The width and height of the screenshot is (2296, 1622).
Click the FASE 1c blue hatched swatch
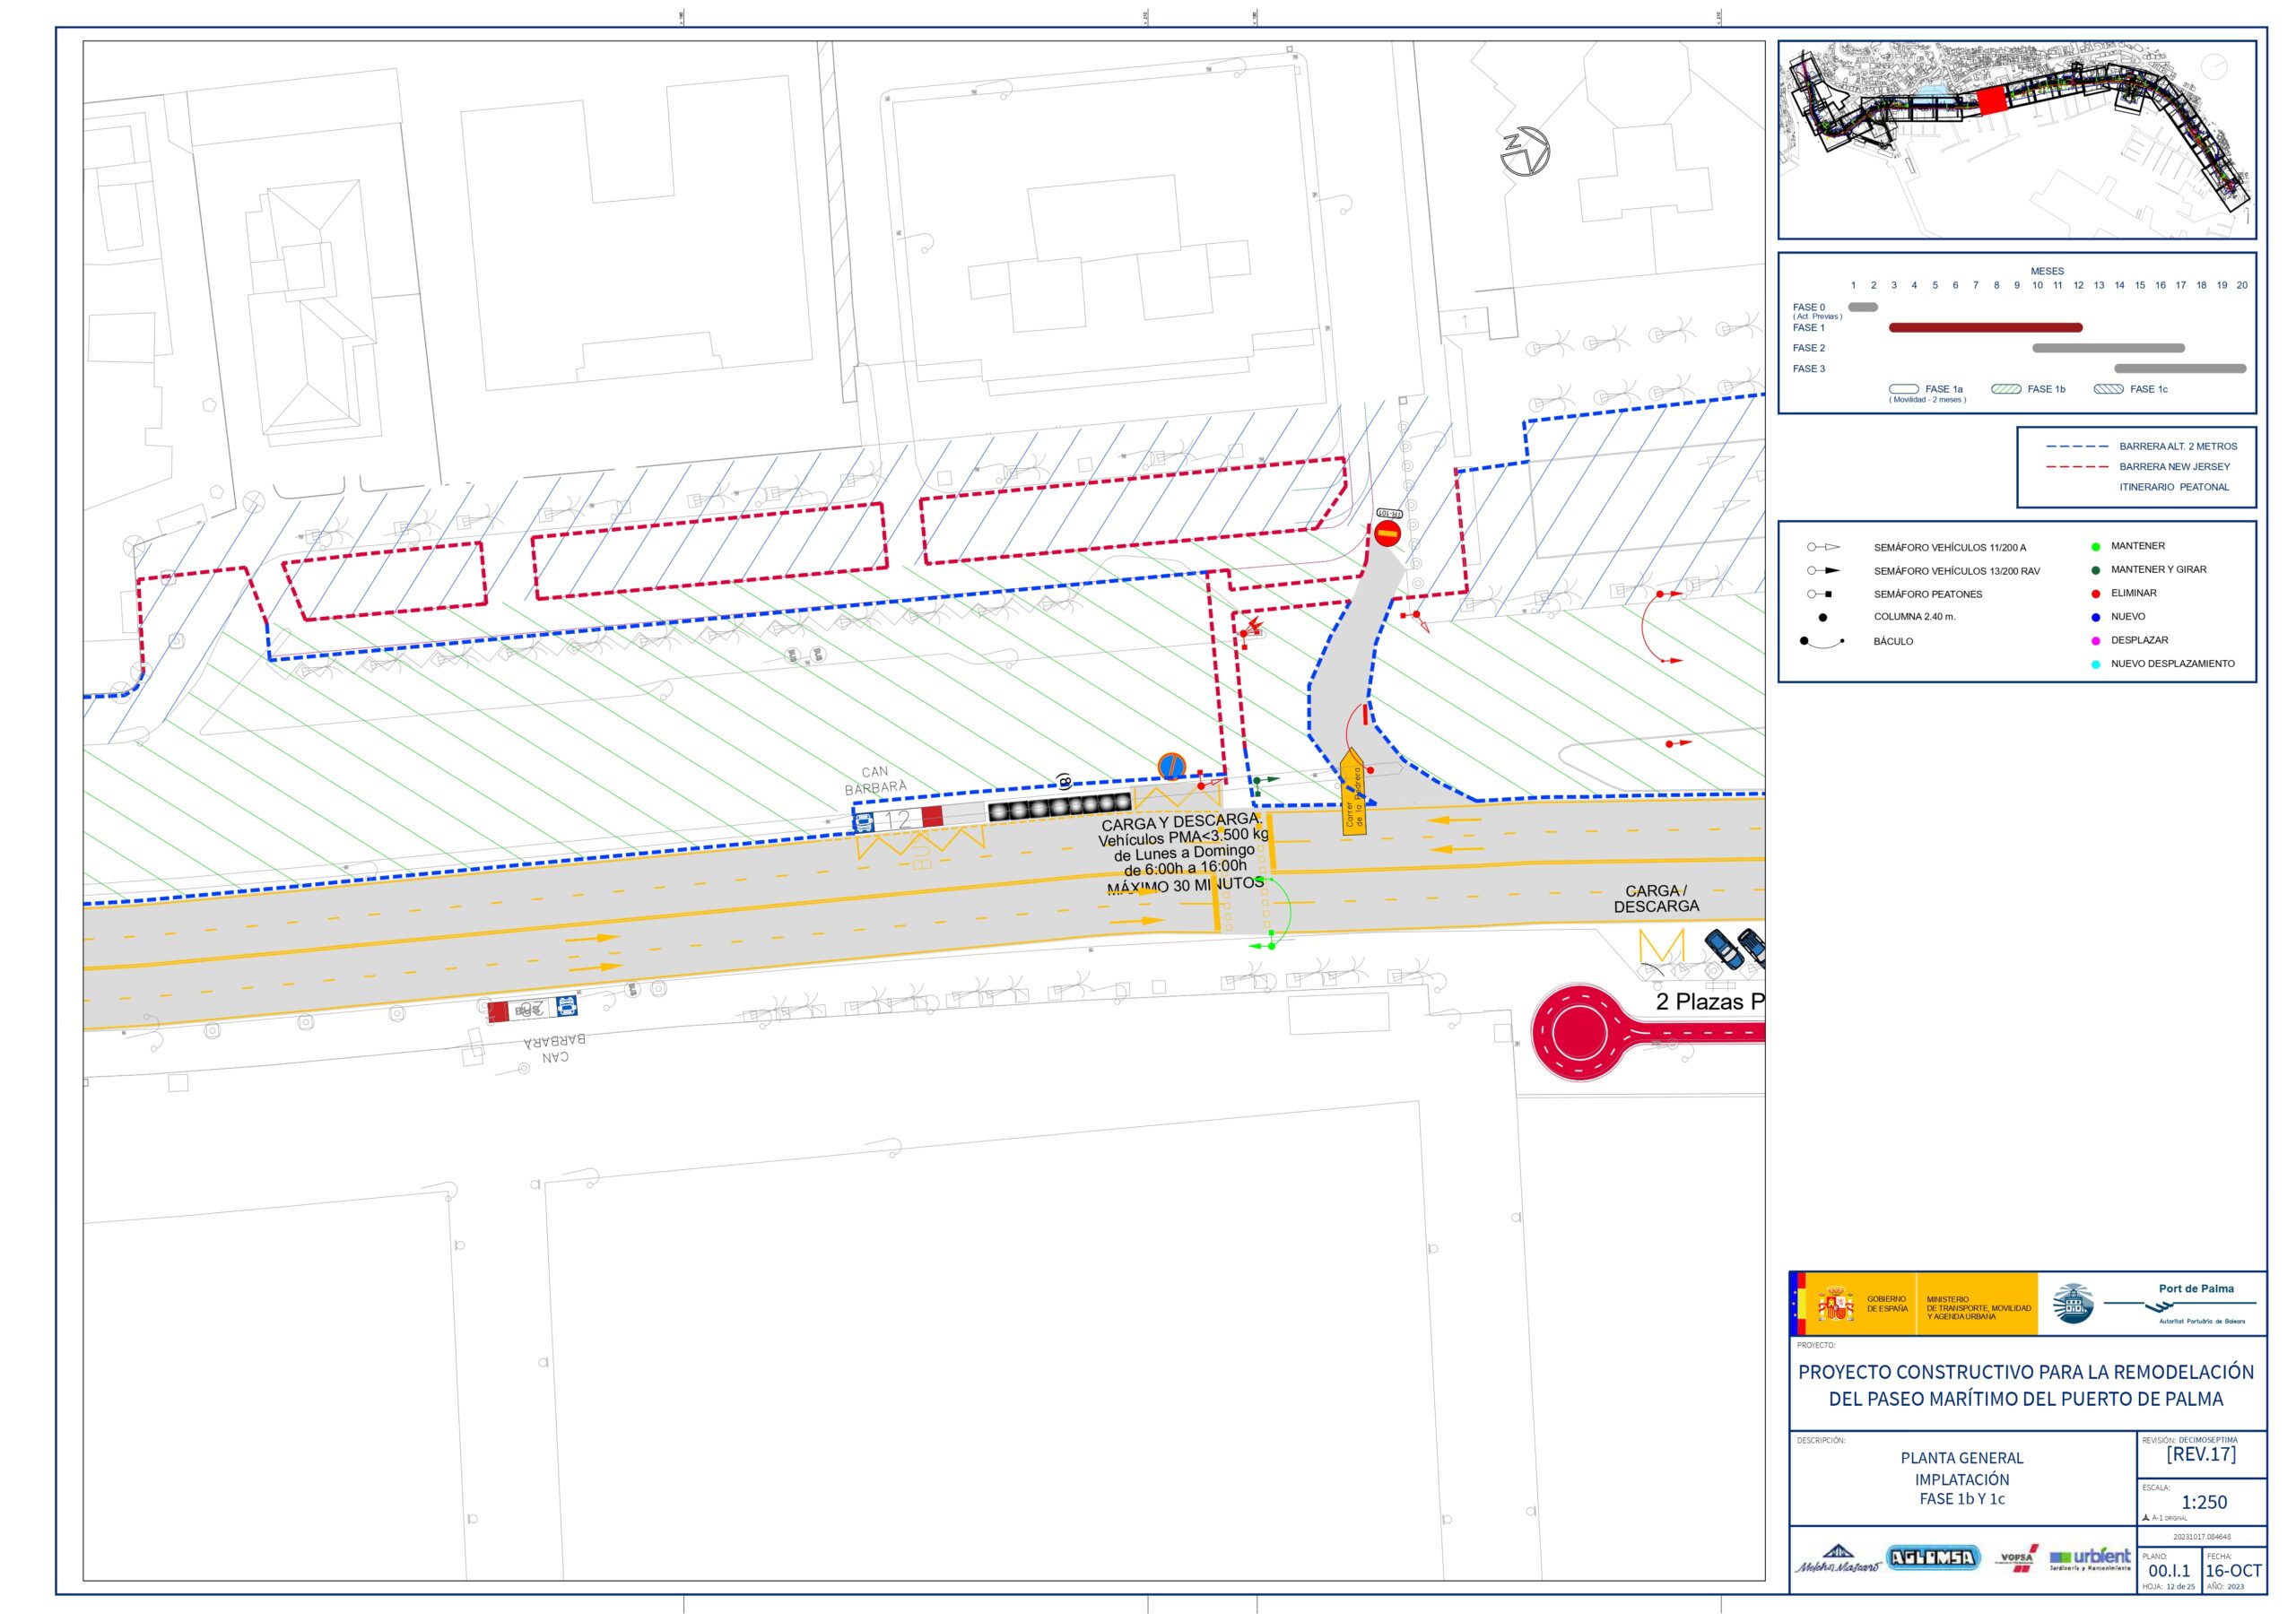tap(2108, 389)
